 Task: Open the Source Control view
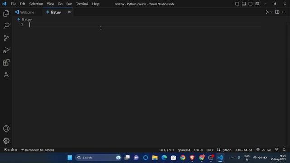click(x=6, y=38)
